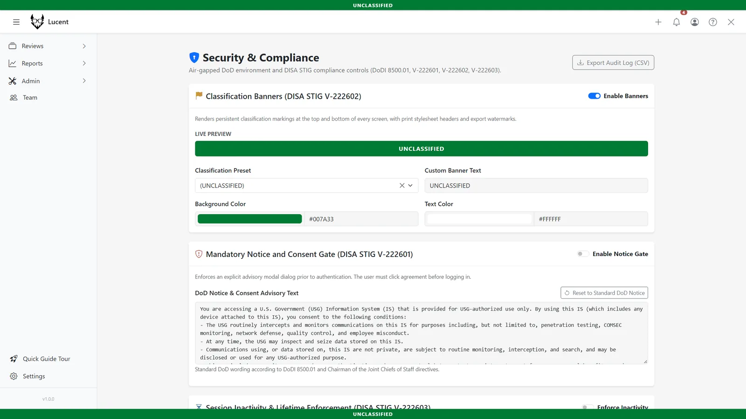Click Reset to Standard DoD Notice

click(604, 293)
